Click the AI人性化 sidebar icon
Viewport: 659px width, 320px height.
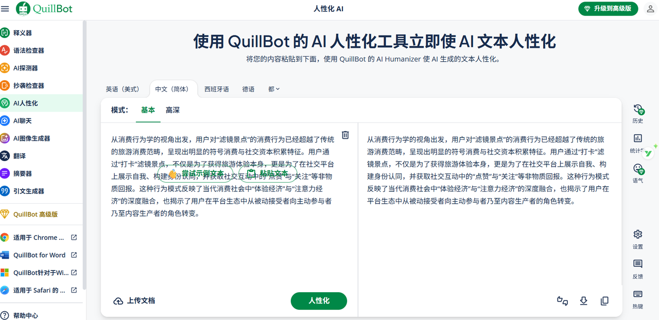tap(5, 103)
